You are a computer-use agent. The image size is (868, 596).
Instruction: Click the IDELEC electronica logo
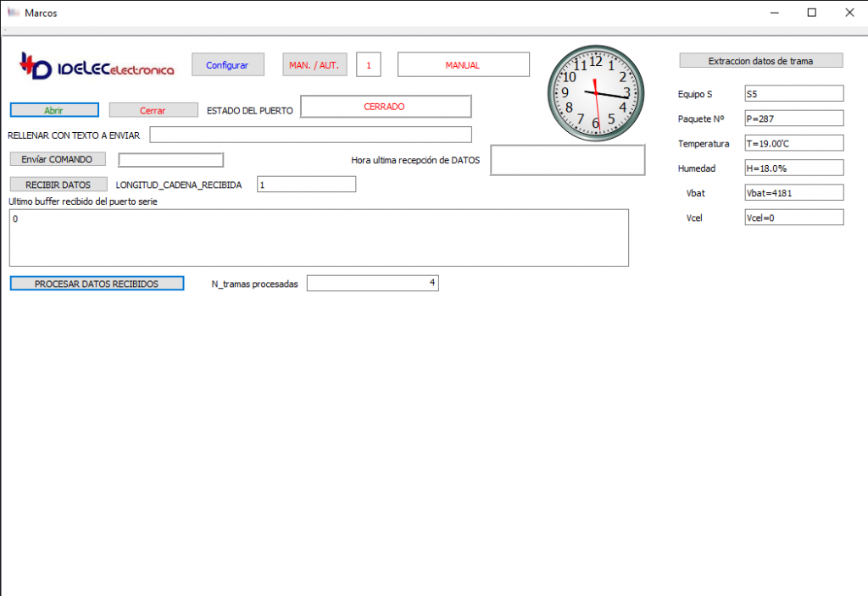coord(97,67)
